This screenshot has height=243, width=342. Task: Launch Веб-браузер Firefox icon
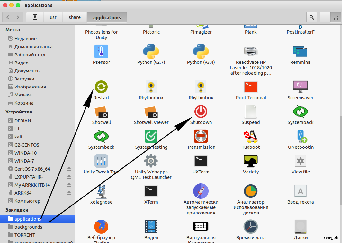[101, 227]
